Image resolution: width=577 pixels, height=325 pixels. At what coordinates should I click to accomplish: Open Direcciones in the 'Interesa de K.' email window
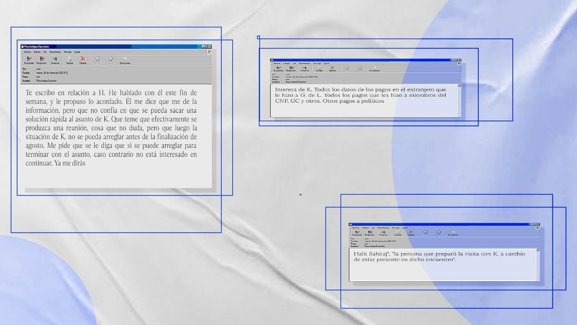click(x=374, y=69)
